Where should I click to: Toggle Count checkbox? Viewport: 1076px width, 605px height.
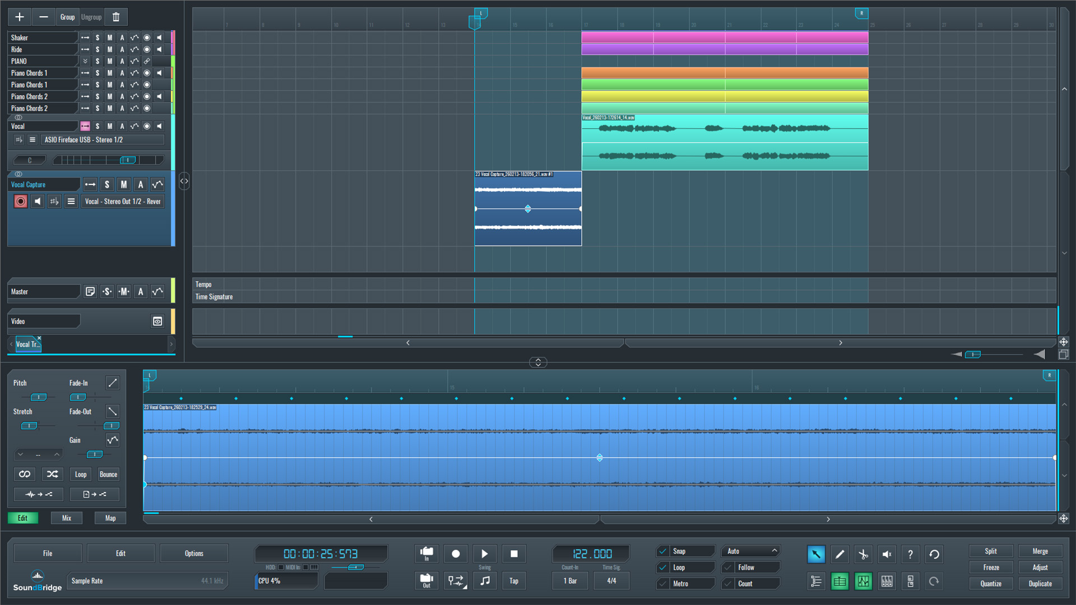(728, 584)
